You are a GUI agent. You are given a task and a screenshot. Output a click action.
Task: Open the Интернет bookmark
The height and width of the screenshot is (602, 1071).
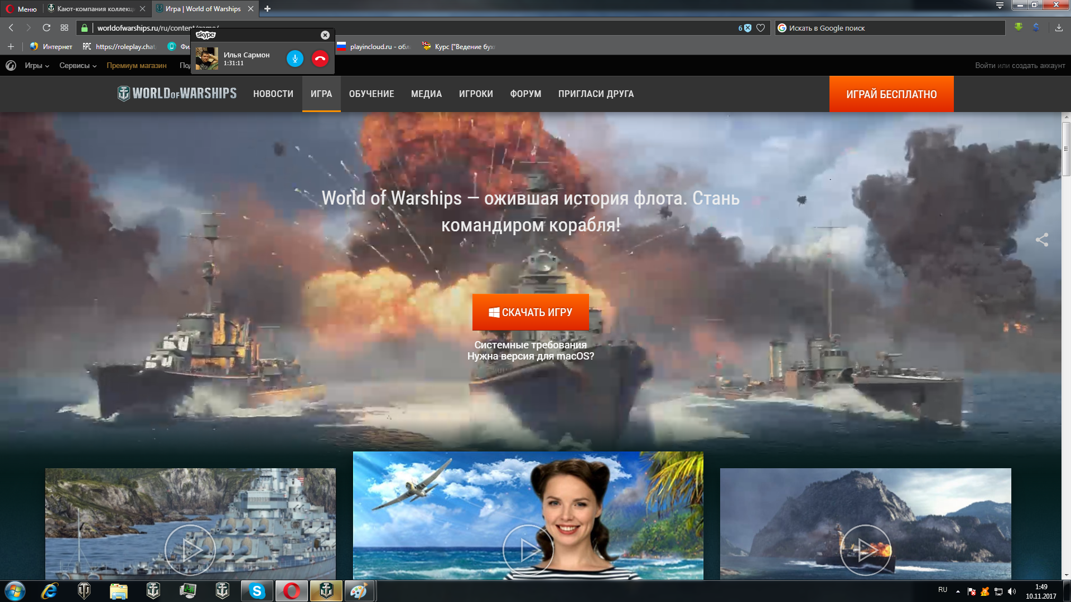(51, 47)
